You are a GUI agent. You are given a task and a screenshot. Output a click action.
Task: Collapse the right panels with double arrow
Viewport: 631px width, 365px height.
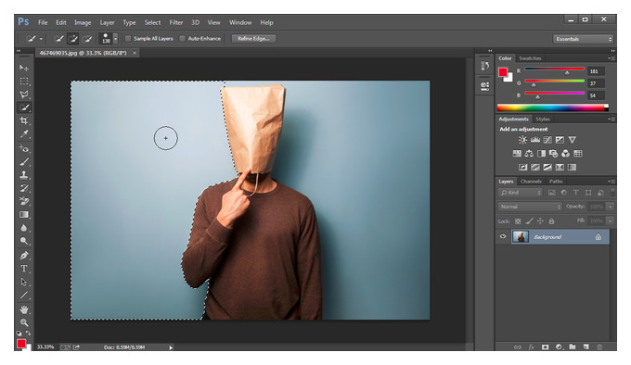612,51
